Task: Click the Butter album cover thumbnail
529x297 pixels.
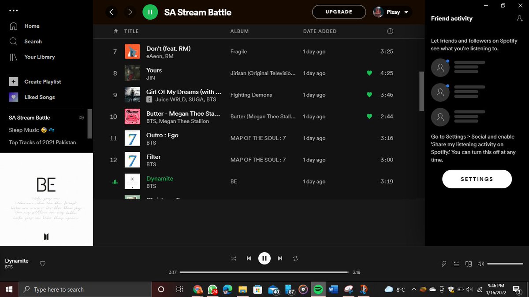Action: (x=132, y=116)
